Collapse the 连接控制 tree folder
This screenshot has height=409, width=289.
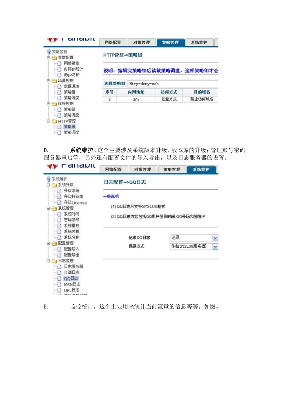[x=48, y=104]
